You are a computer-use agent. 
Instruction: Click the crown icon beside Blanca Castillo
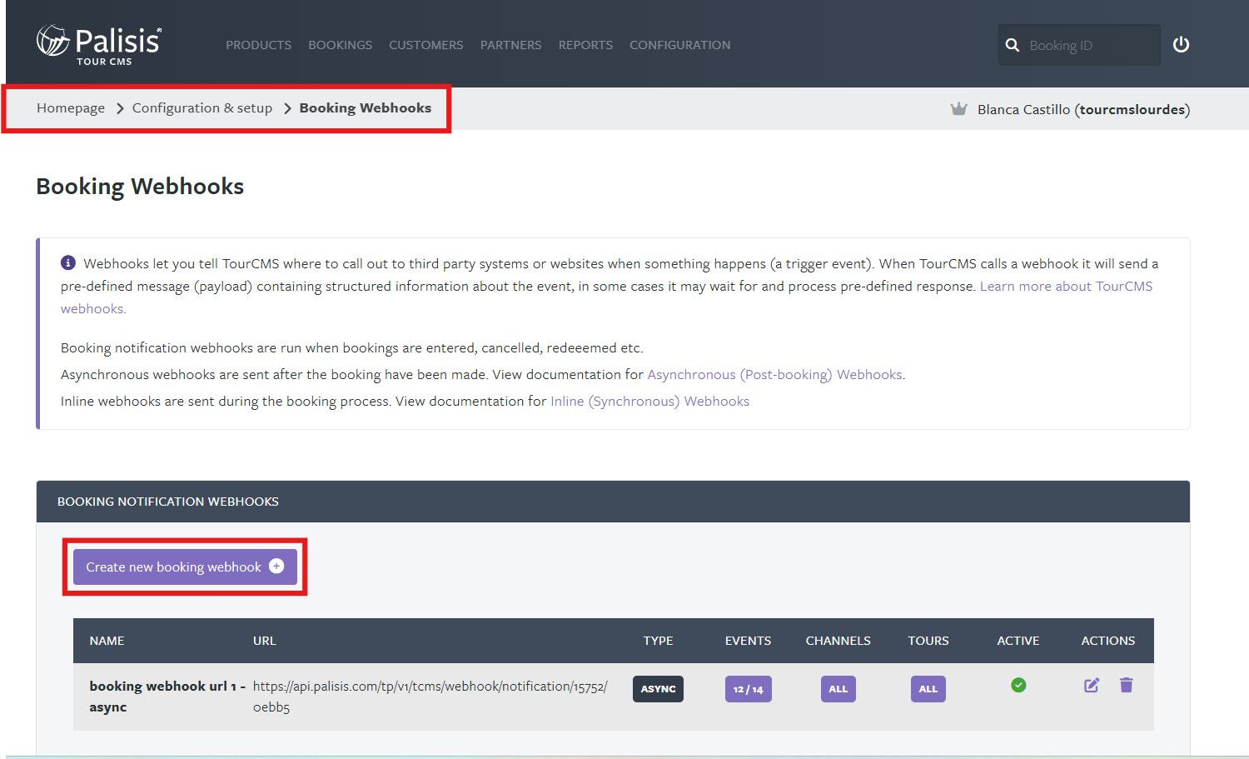(959, 109)
